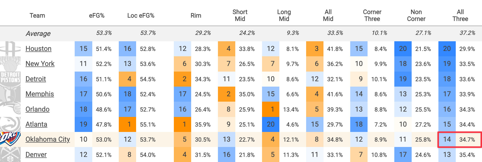
Task: Click the Houston Rockets team logo
Action: pos(10,49)
